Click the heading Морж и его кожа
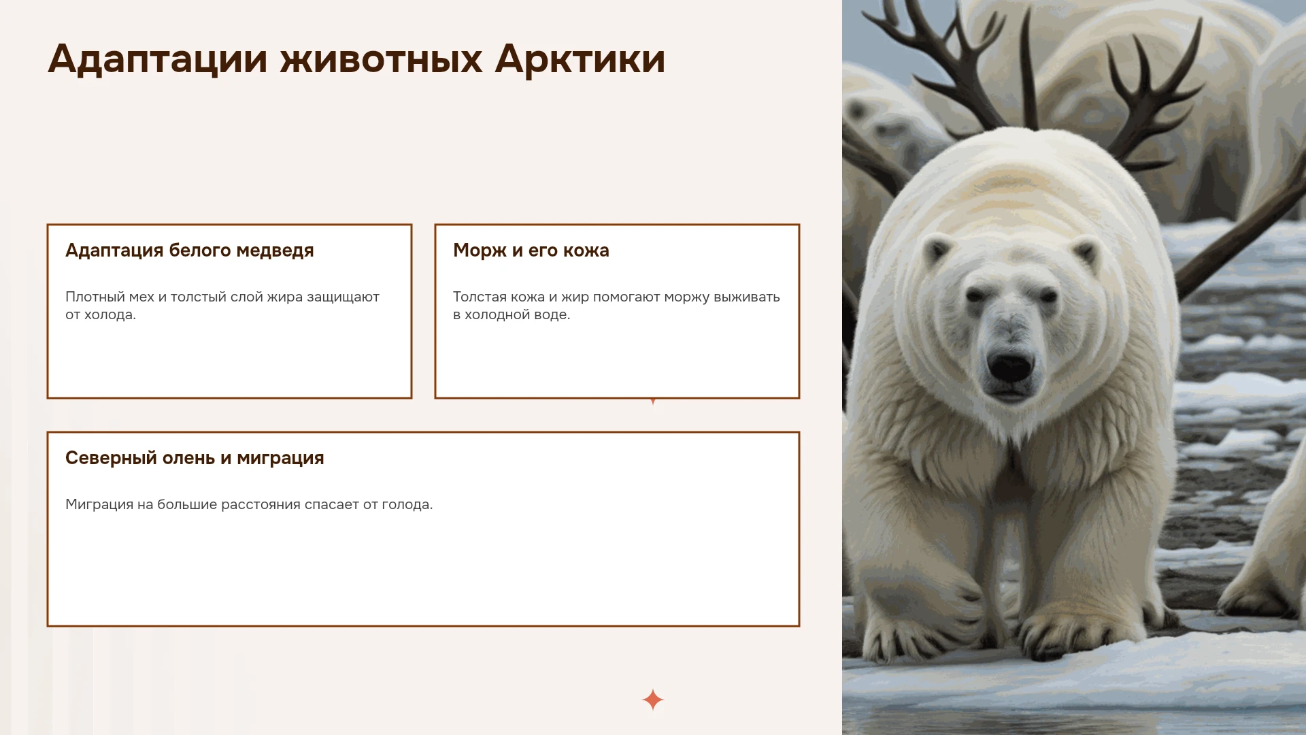 pos(531,250)
